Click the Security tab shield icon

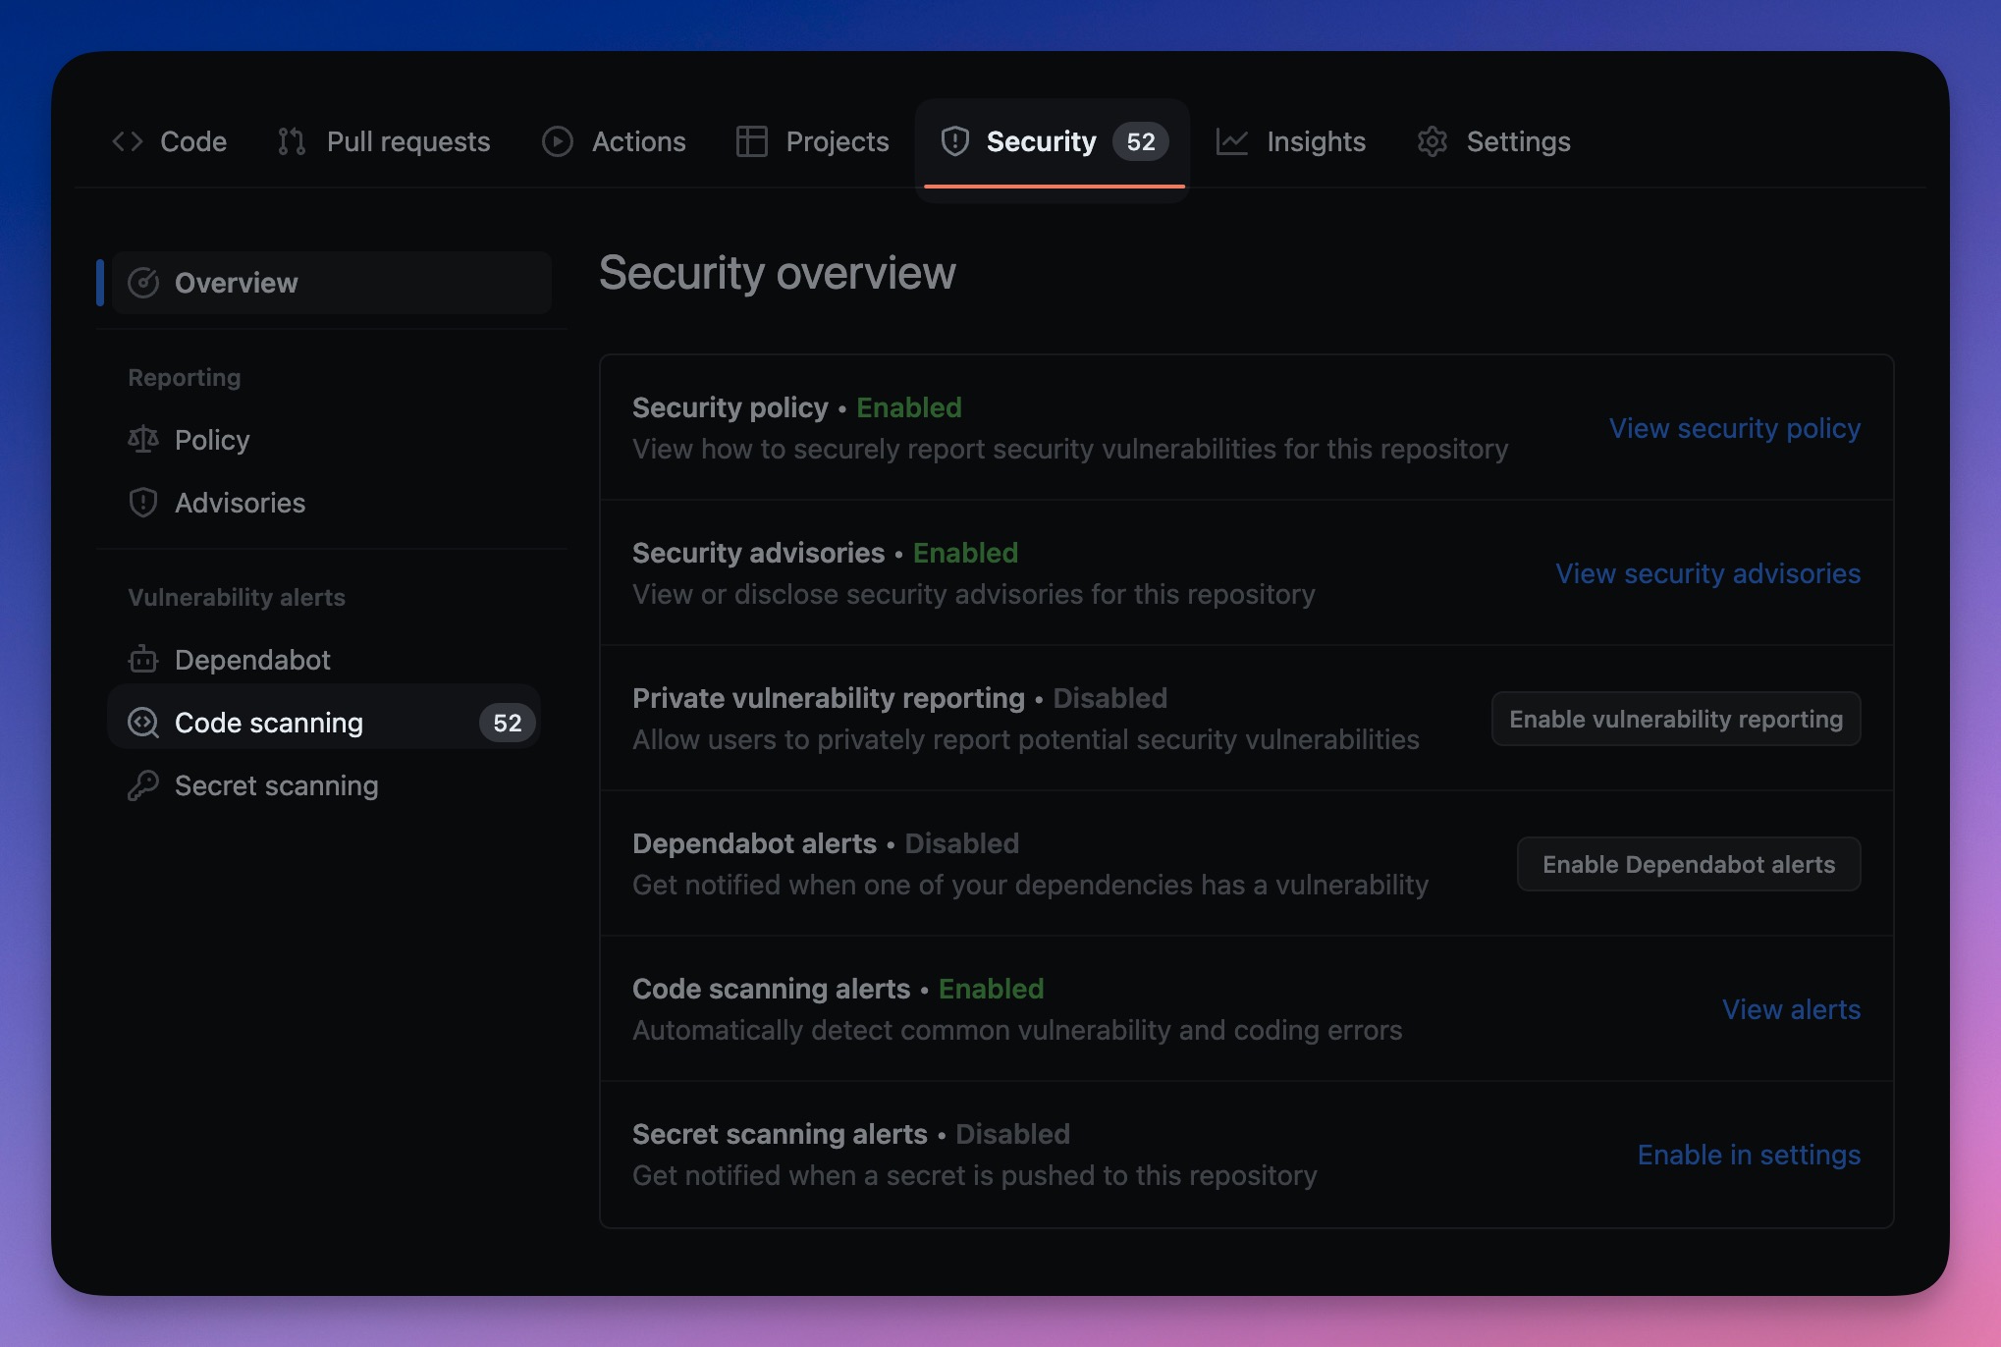coord(956,141)
